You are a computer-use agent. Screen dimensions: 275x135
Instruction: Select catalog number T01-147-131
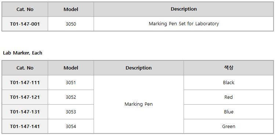click(25, 112)
